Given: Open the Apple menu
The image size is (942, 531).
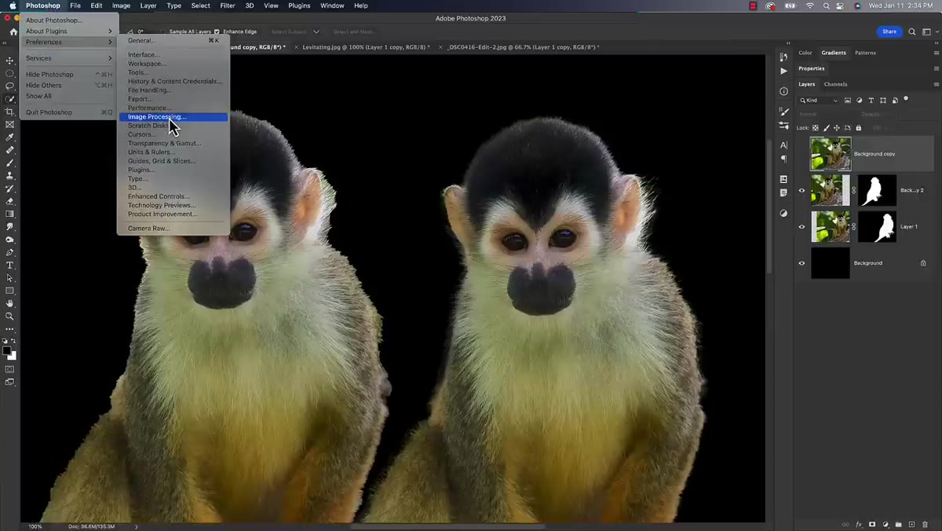Looking at the screenshot, I should point(13,5).
